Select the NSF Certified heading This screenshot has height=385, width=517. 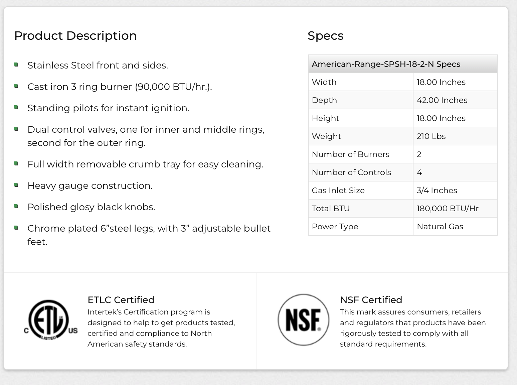click(x=371, y=300)
